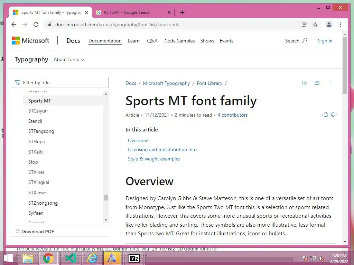
Task: Go back to the previous page
Action: [x=14, y=24]
